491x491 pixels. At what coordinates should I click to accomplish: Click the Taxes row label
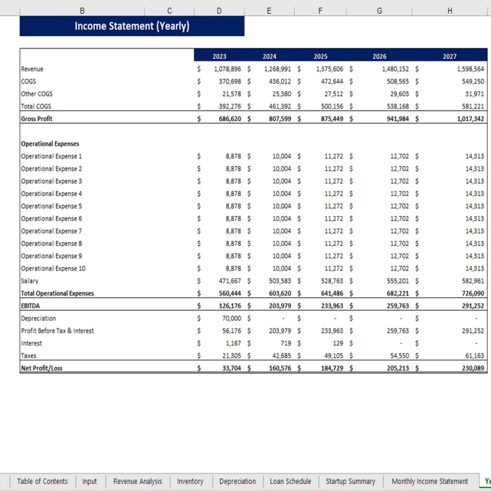pyautogui.click(x=28, y=356)
